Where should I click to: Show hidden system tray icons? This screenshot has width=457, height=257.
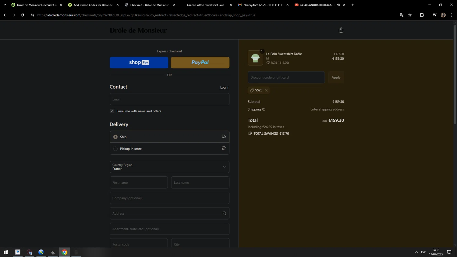416,252
